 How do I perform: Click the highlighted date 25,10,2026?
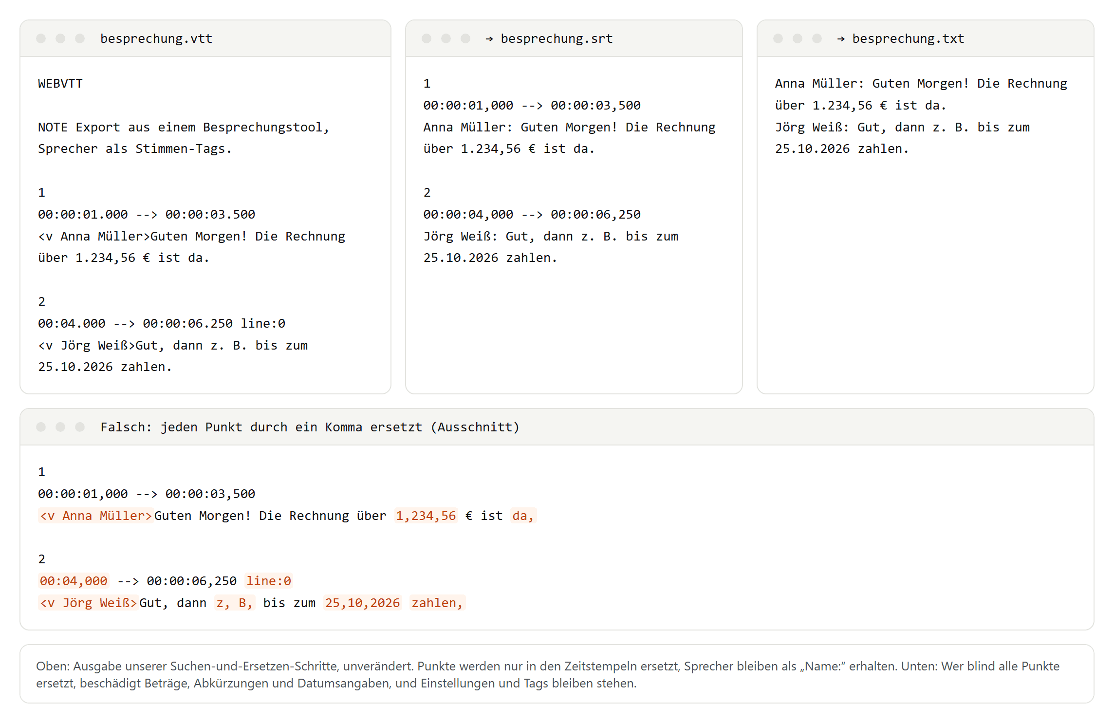pyautogui.click(x=362, y=603)
